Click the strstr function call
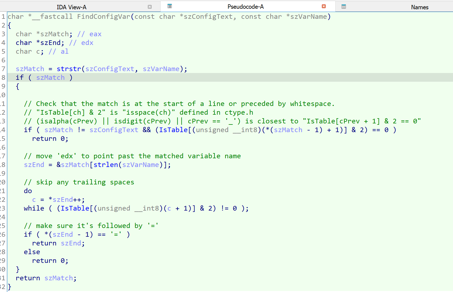Viewport: 453px width, 292px height. 69,69
